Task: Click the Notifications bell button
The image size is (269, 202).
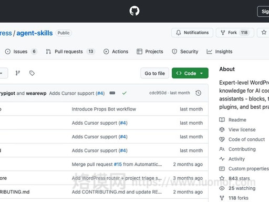Action: pyautogui.click(x=192, y=33)
